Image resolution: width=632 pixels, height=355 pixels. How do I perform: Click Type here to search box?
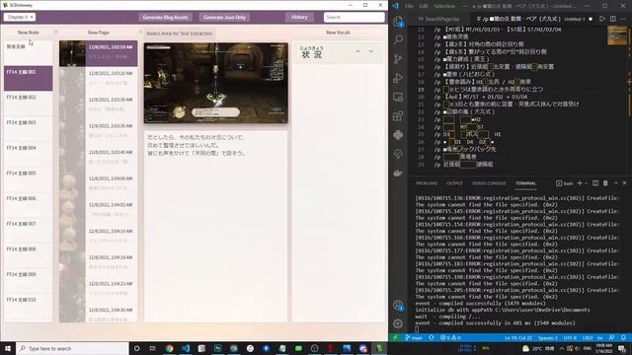72,348
